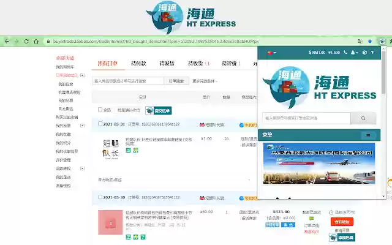Screen dimensions: 392x245
Task: Open the user account dropdown in the popup header
Action: pyautogui.click(x=354, y=52)
